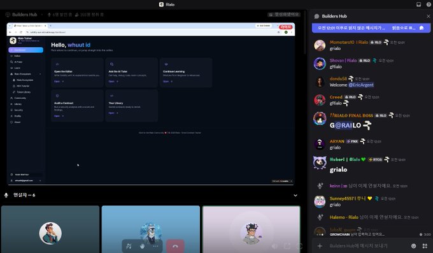Click the fullscreen icon in the stage controls
Screen dimensions: 433x253
click(299, 246)
